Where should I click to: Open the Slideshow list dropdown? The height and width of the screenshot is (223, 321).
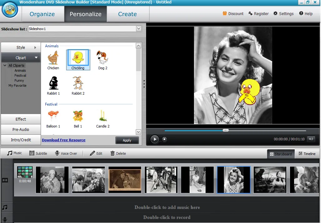[x=138, y=29]
